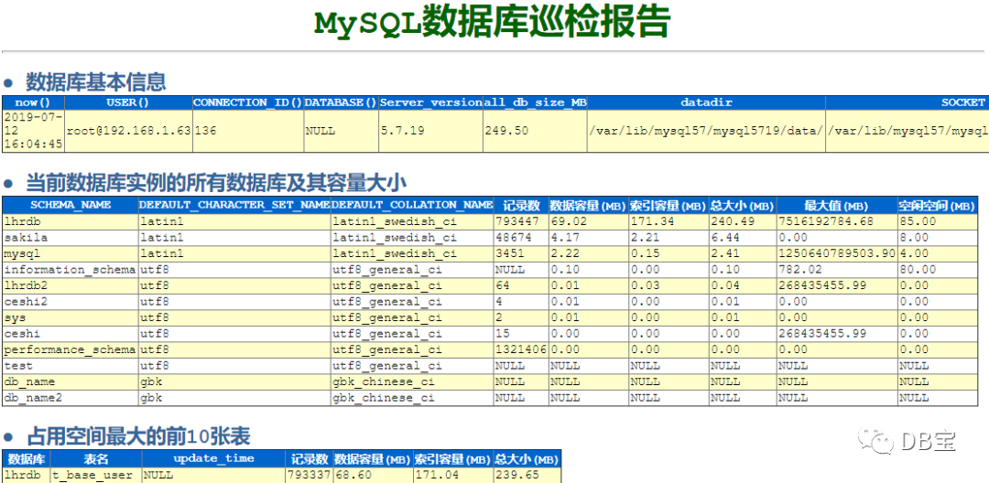
Task: Click the 空闲空间(MB) column header
Action: (938, 205)
